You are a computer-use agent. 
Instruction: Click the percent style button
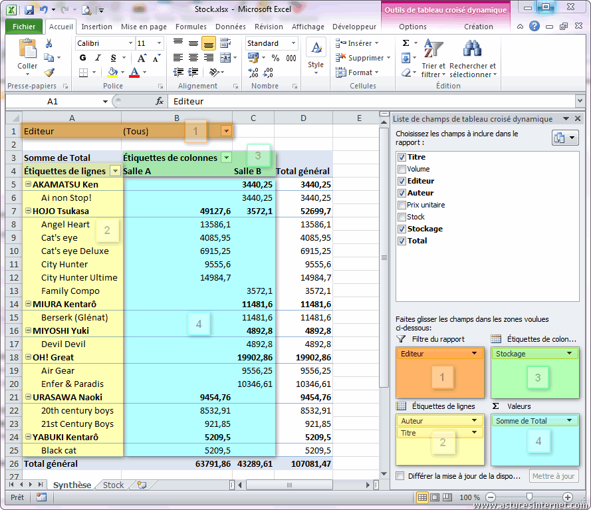pyautogui.click(x=275, y=58)
